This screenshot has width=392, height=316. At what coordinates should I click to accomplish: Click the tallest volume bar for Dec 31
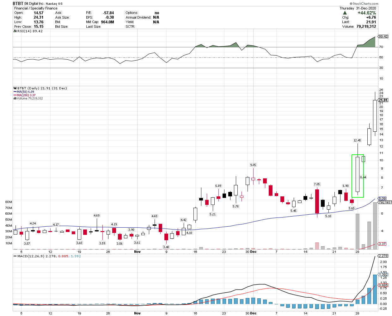tap(375, 226)
